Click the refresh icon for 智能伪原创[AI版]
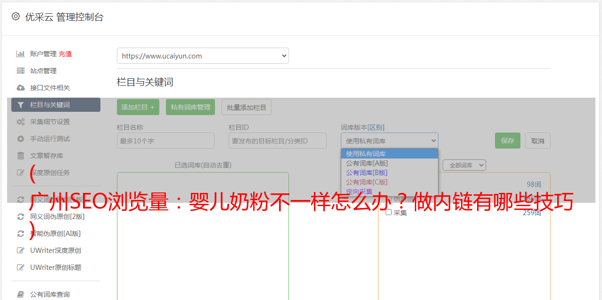602x300 pixels. click(x=21, y=233)
